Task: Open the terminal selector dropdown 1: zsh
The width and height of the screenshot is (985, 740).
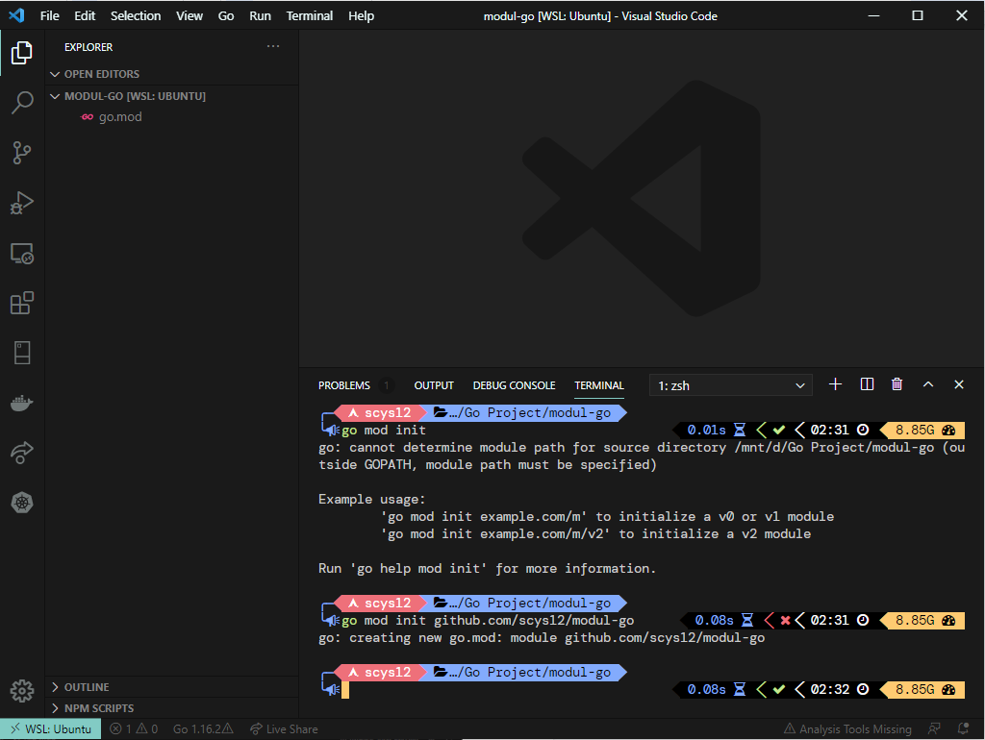Action: point(731,385)
